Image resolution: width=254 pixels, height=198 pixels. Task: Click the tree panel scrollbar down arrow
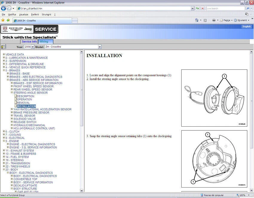(82, 191)
